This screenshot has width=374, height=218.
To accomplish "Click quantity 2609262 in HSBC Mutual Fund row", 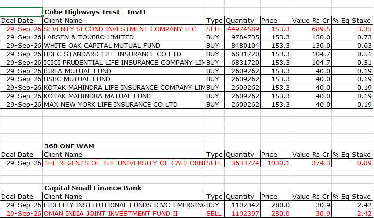I will click(242, 79).
